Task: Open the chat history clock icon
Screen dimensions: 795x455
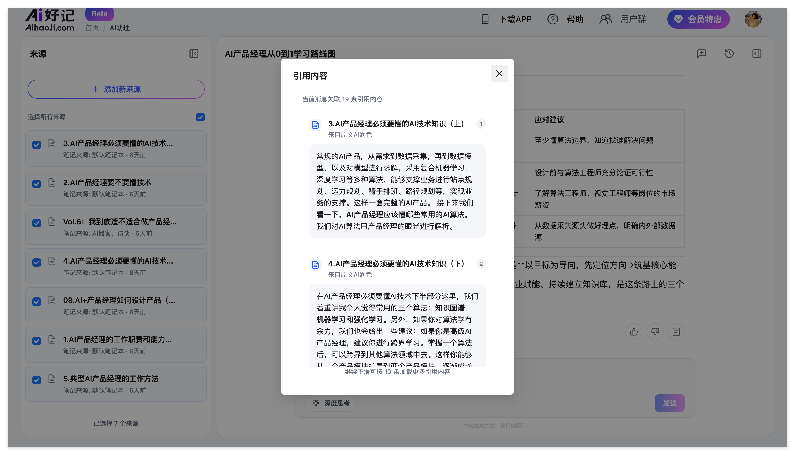Action: click(x=729, y=54)
